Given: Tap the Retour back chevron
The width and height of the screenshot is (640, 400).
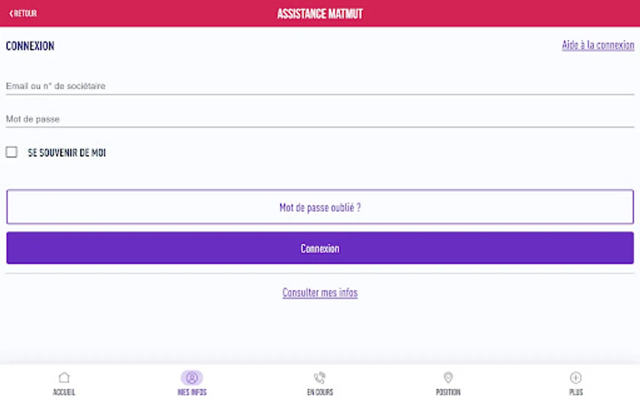Looking at the screenshot, I should coord(11,13).
